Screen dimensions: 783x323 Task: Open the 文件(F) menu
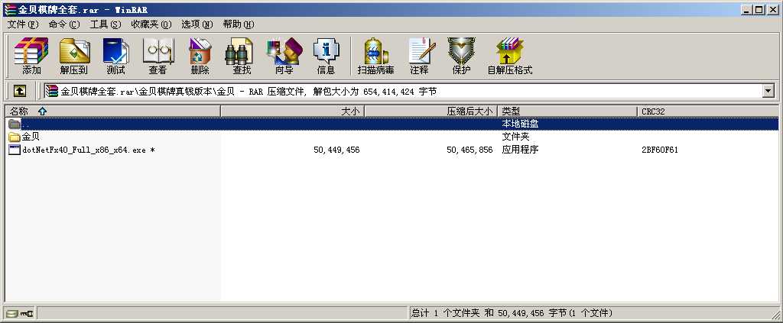[x=23, y=24]
